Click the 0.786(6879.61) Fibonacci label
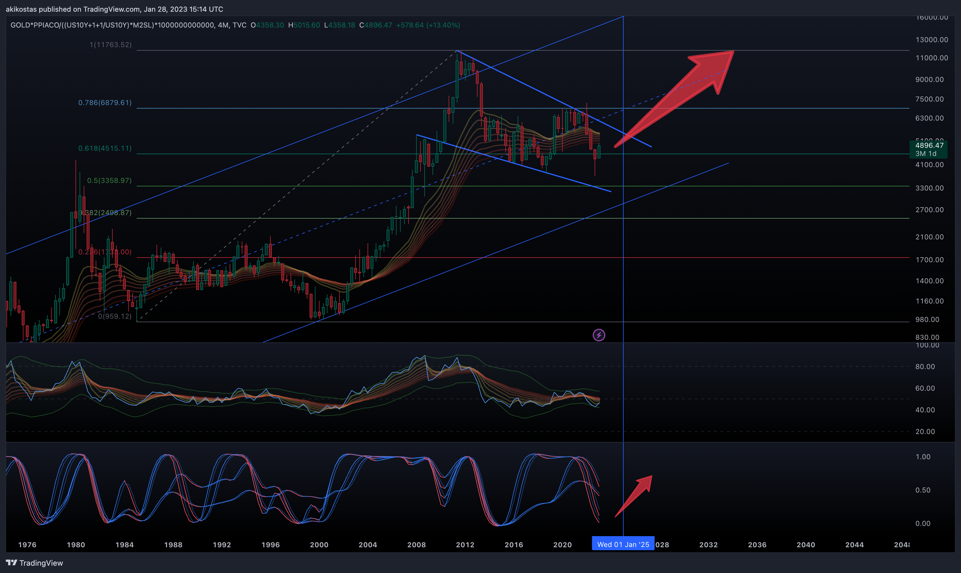The height and width of the screenshot is (573, 961). (x=105, y=103)
